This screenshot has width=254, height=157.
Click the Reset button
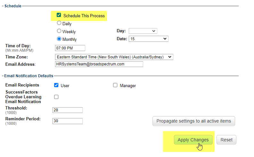[x=226, y=140]
